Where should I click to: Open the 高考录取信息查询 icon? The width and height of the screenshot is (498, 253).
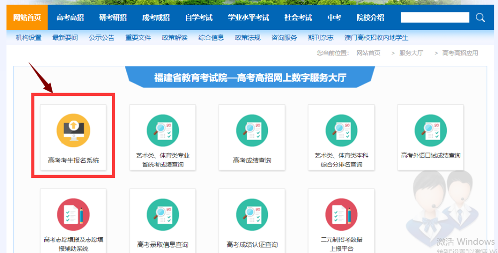click(x=163, y=215)
